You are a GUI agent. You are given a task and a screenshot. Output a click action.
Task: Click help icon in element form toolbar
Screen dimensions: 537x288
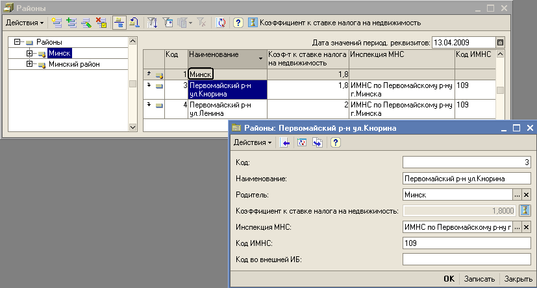click(x=335, y=142)
